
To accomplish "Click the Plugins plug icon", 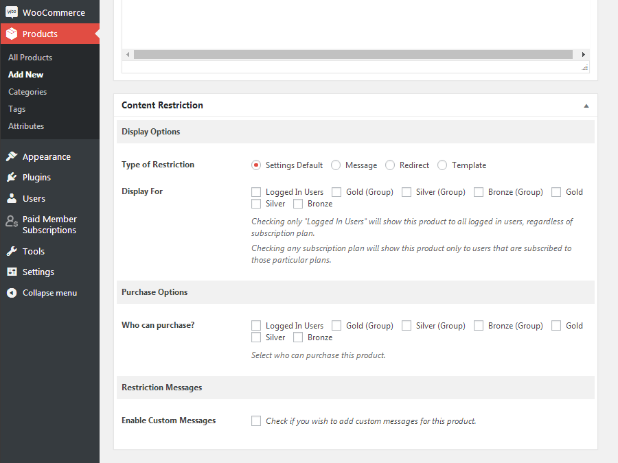I will click(12, 177).
